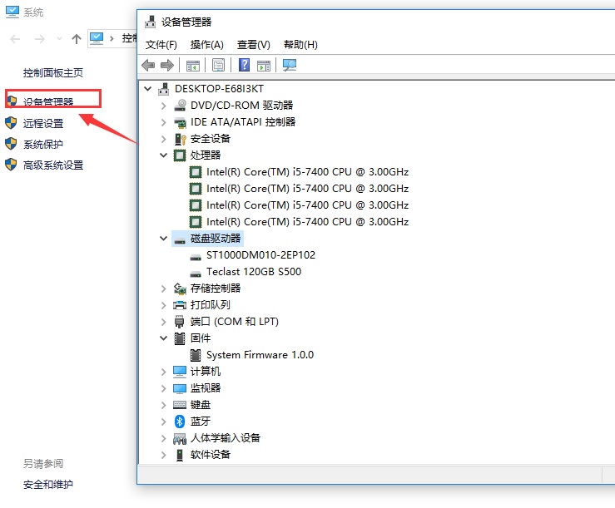Open the blue question mark Help icon
This screenshot has height=508, width=615.
point(244,65)
